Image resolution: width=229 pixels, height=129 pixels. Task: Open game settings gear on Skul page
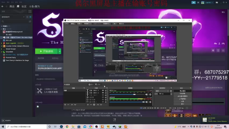click(x=213, y=50)
